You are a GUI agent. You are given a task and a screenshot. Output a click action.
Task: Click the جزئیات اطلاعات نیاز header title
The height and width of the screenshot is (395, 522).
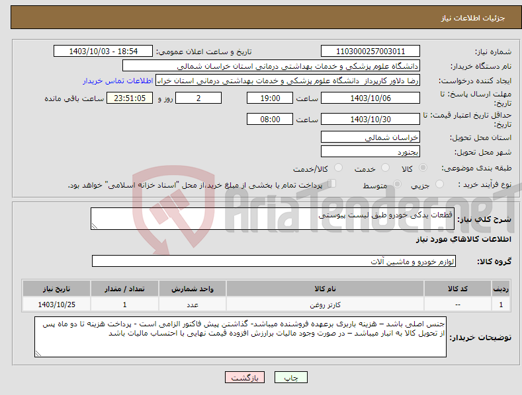tap(473, 18)
